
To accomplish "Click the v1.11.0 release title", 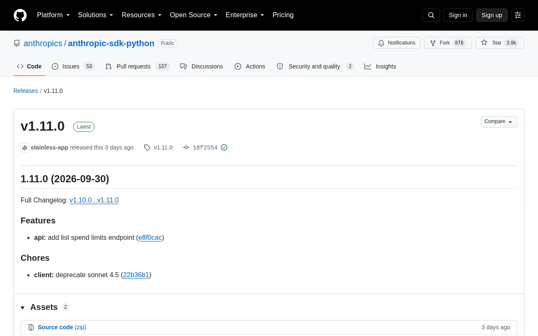I will (x=42, y=126).
